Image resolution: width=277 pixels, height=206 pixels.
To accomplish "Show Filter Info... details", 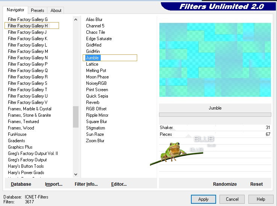I will (x=86, y=184).
